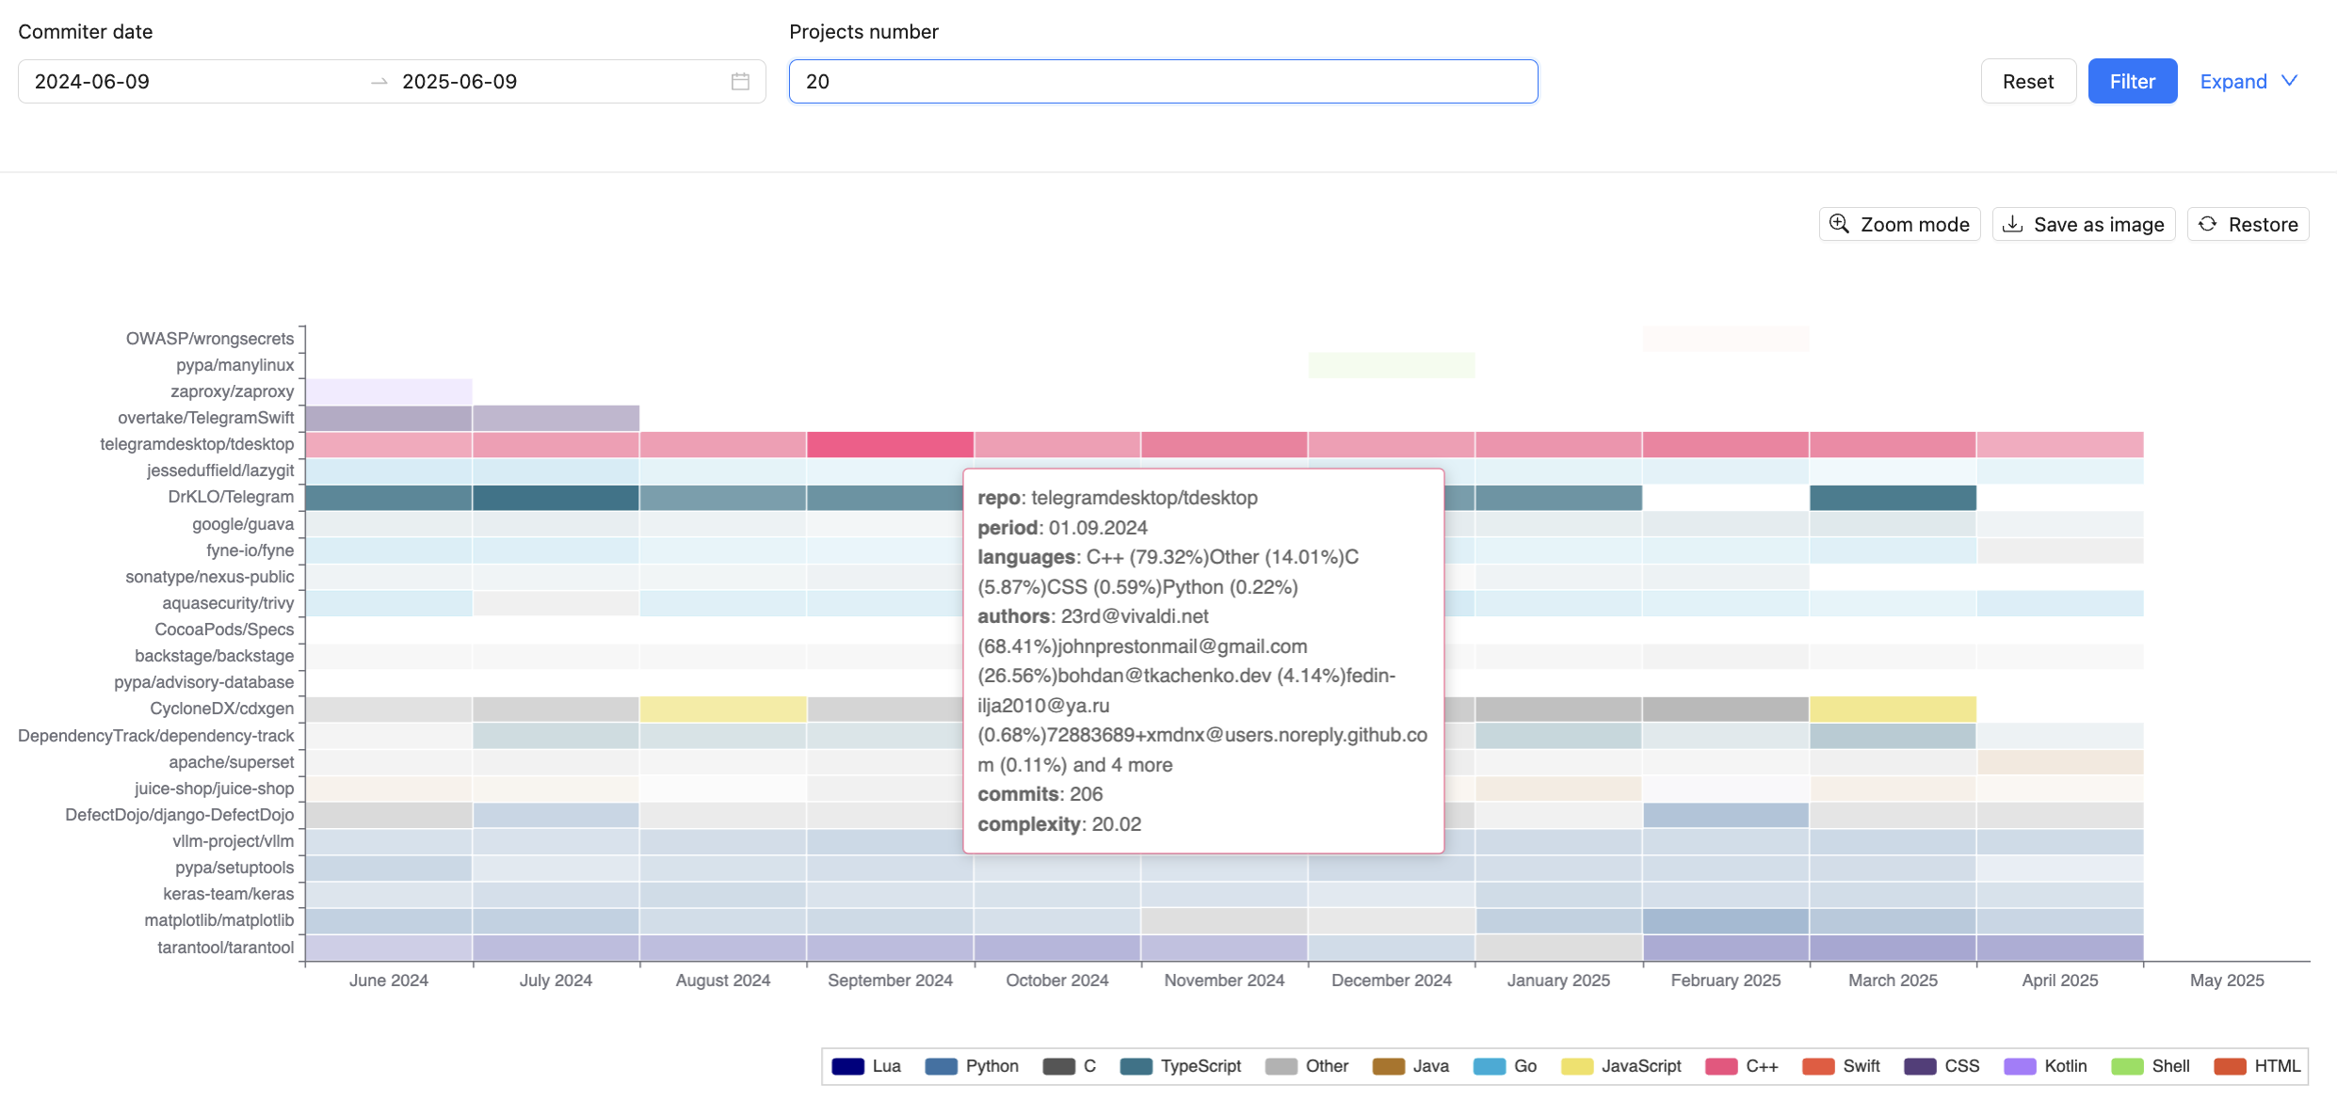Click the Reset button
This screenshot has width=2337, height=1116.
coord(2028,82)
